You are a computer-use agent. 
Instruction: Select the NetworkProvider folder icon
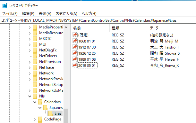[35, 79]
